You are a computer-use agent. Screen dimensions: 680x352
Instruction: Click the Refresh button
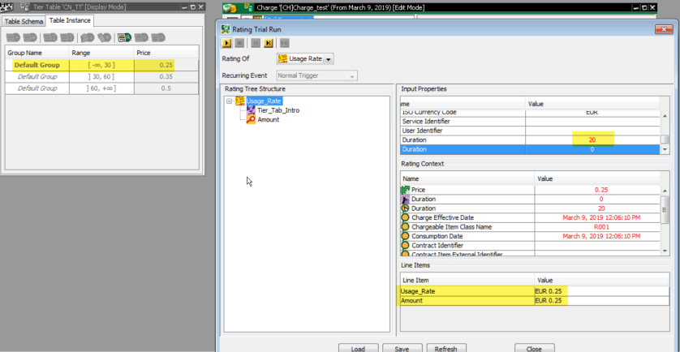(x=445, y=348)
